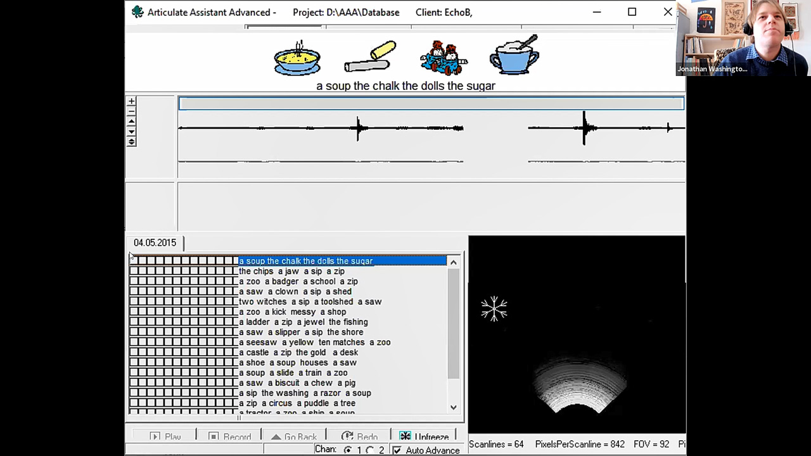Click the sugar bowl picture prompt
Screen dimensions: 811x456
point(514,57)
